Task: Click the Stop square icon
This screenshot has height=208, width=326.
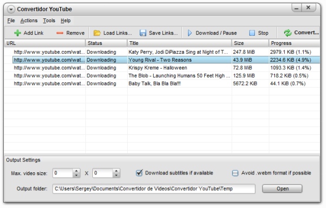Action: [x=252, y=33]
